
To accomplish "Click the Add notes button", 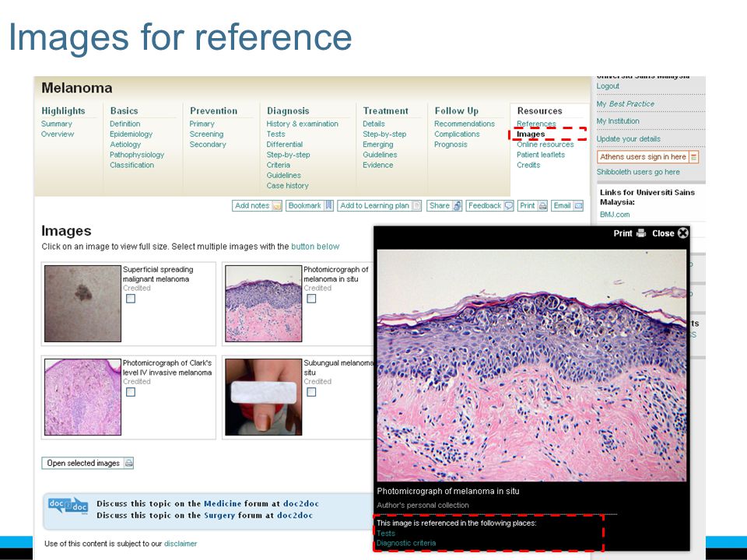I will (258, 205).
